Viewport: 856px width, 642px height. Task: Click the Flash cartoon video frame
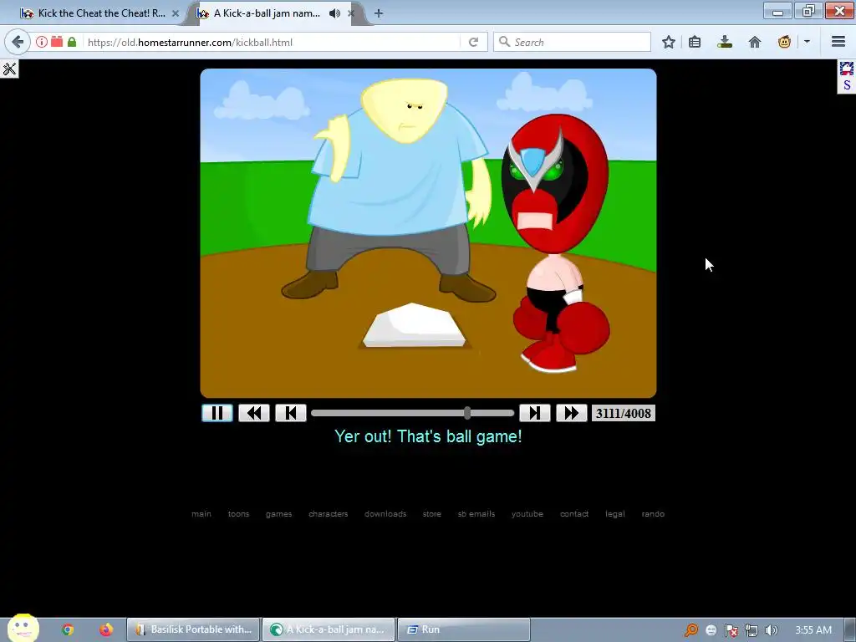click(429, 233)
